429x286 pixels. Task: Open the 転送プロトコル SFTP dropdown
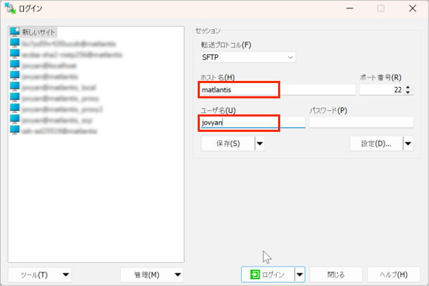click(248, 57)
